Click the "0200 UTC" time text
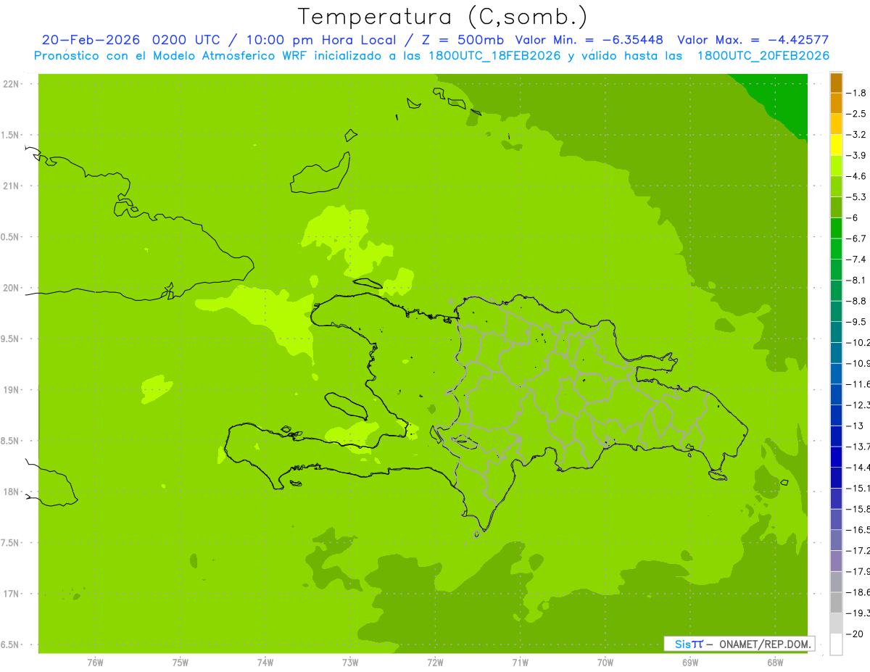The height and width of the screenshot is (672, 870). (188, 40)
